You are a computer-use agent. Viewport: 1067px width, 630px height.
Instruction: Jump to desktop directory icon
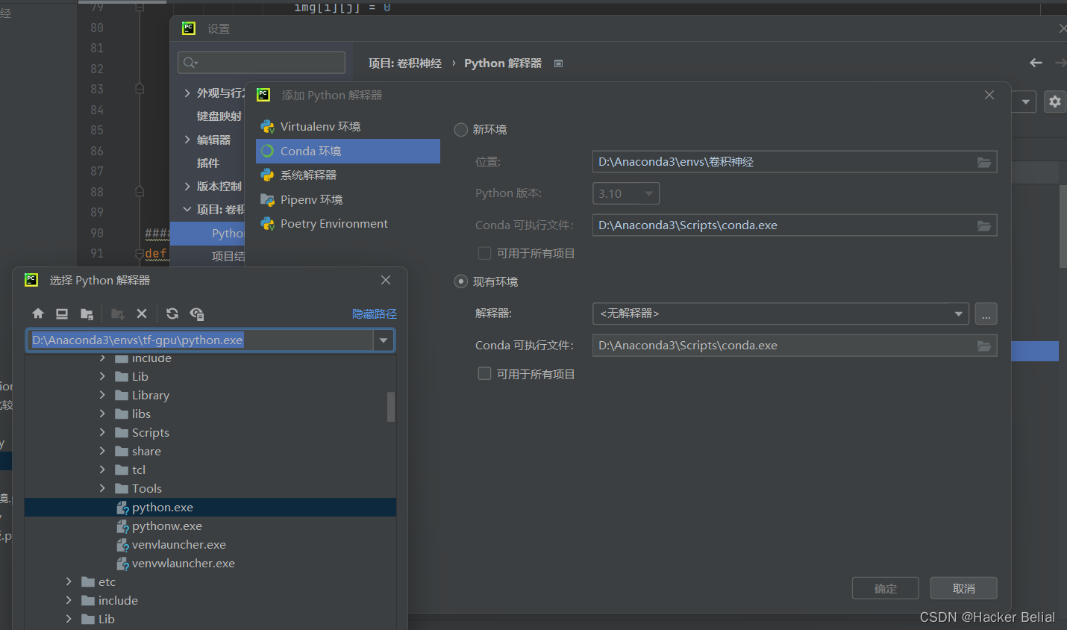(x=62, y=314)
